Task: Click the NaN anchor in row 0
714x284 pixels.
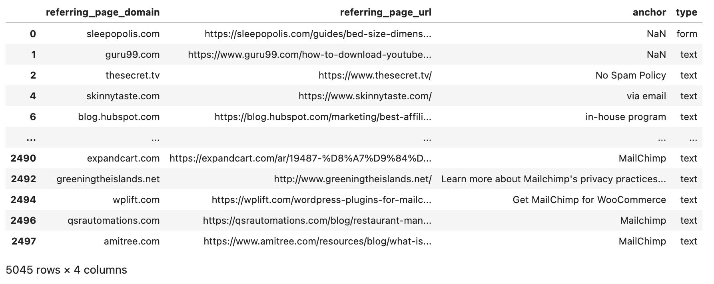Action: (x=656, y=34)
